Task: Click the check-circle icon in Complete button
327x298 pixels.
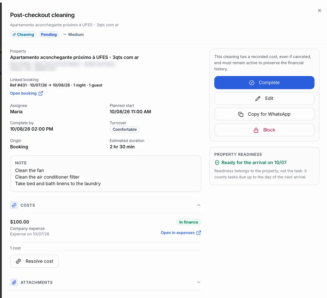Action: pos(251,83)
